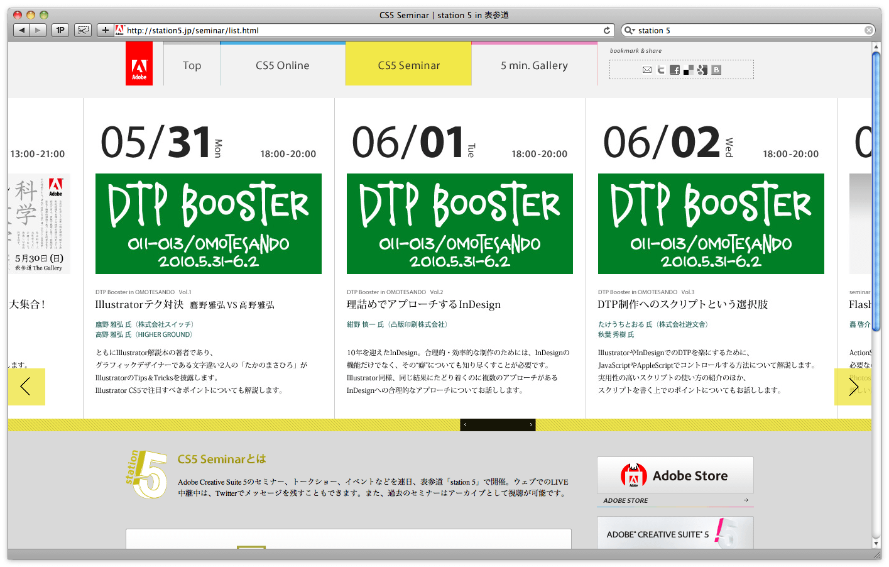889x567 pixels.
Task: Click the plus add bookmark button
Action: pos(105,30)
